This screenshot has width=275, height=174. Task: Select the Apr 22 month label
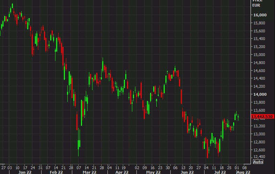tap(122, 172)
